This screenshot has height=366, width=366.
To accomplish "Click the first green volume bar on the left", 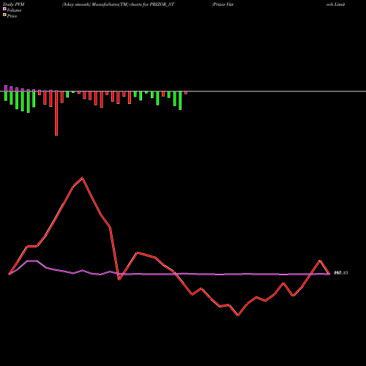I will click(6, 96).
